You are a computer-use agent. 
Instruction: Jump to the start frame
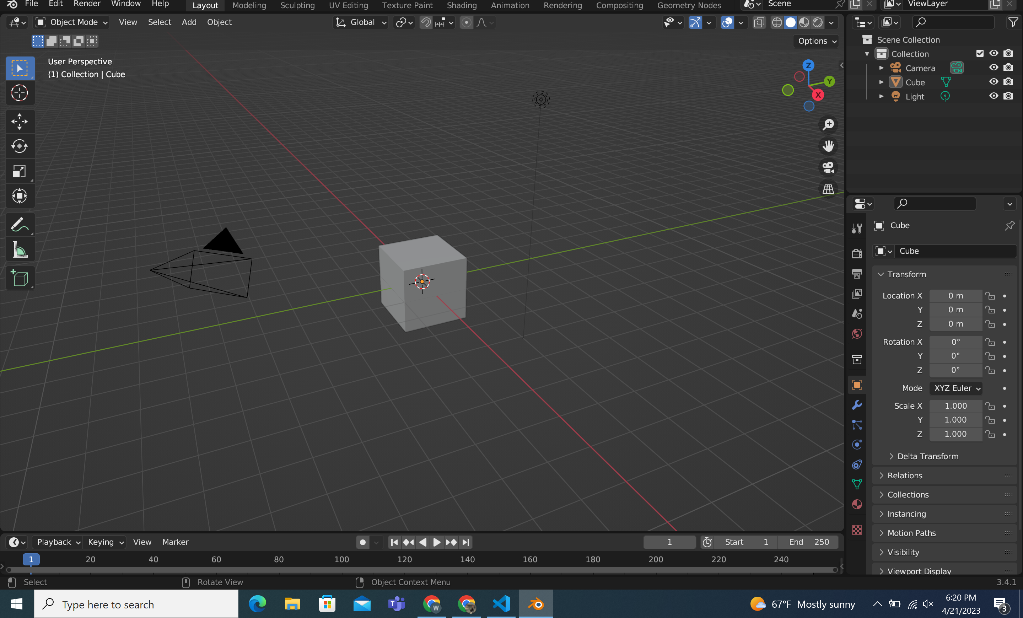(x=394, y=542)
